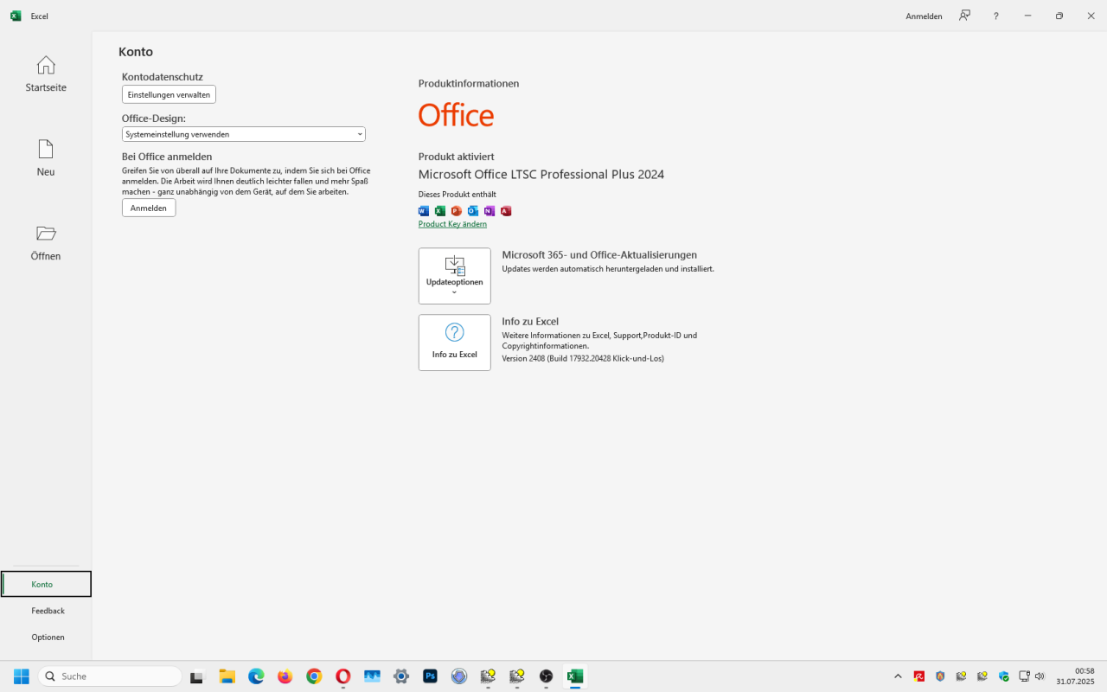Click the Product Key ändern link
The width and height of the screenshot is (1107, 692).
452,224
